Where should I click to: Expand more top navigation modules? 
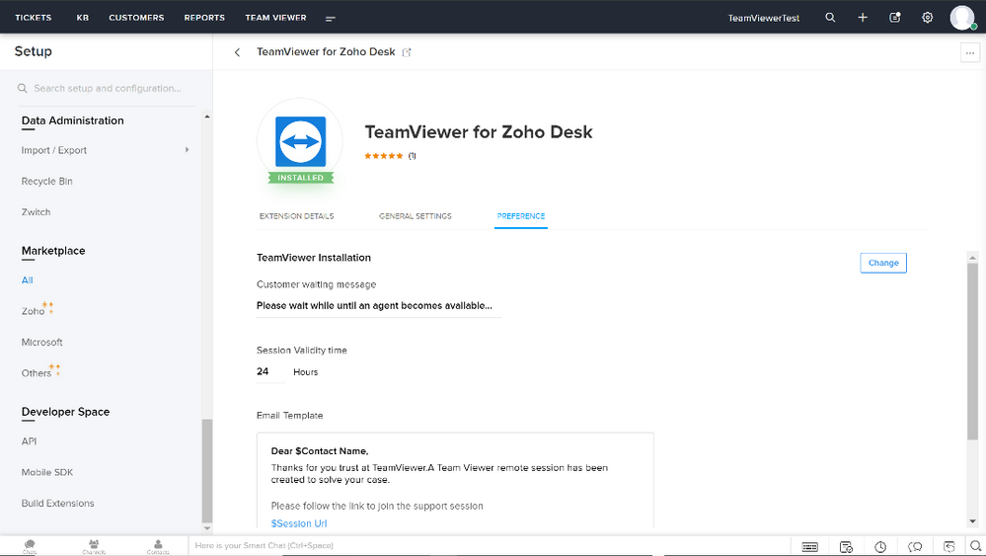[x=330, y=18]
